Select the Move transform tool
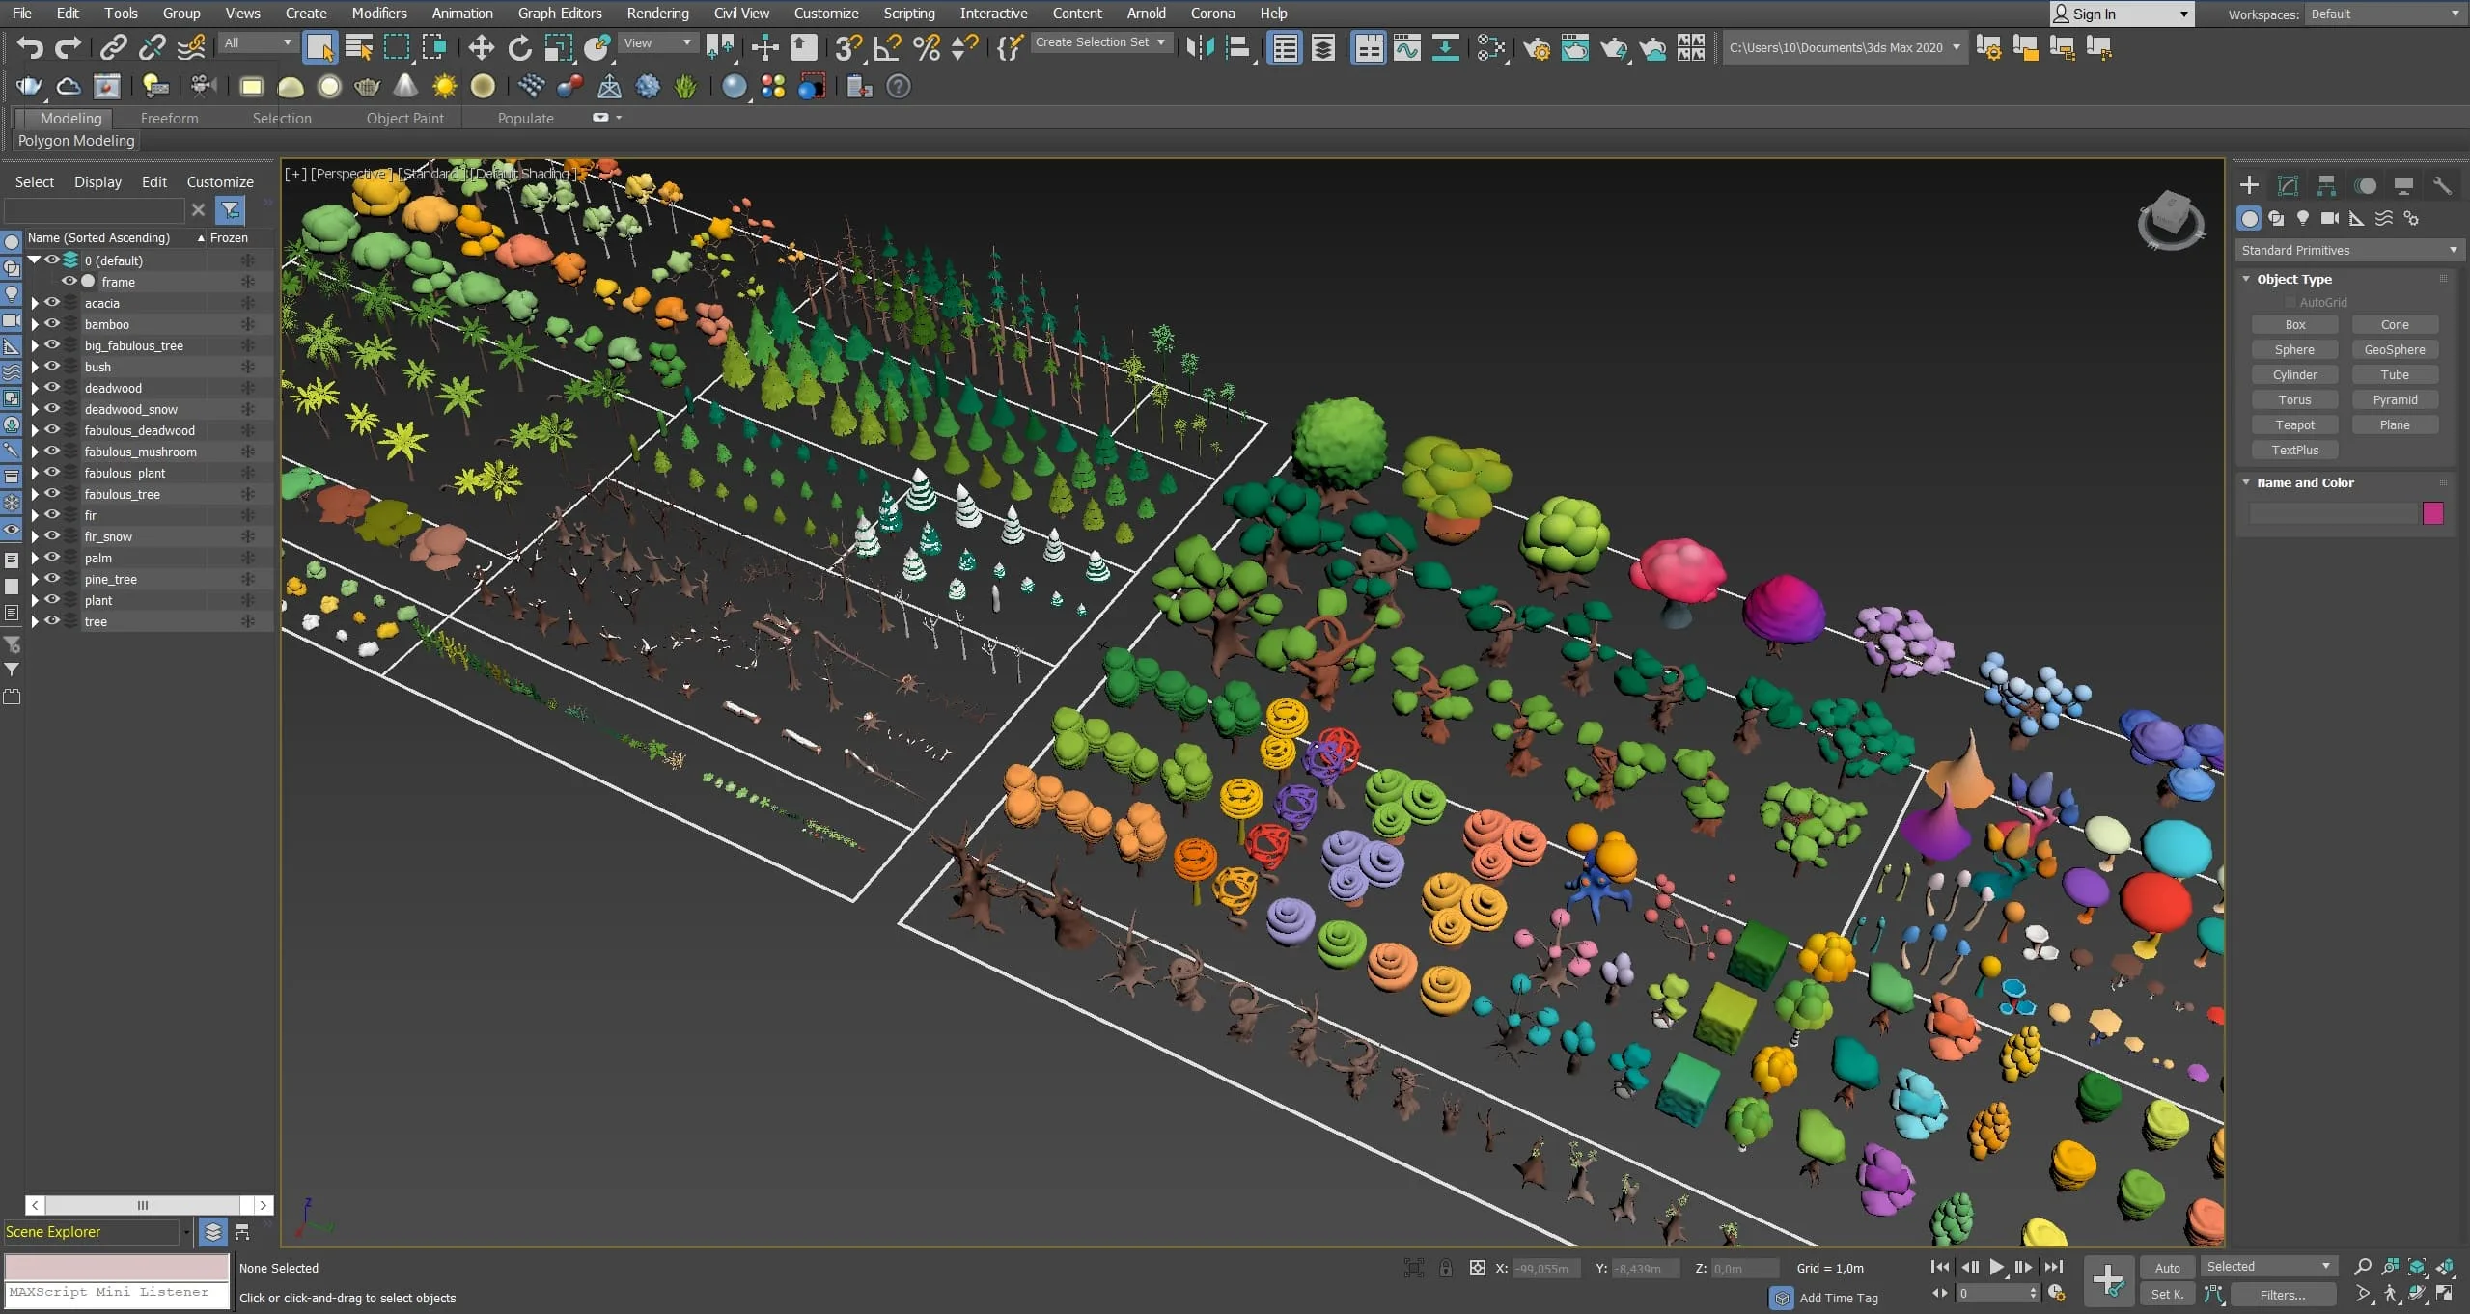This screenshot has width=2470, height=1314. click(x=481, y=47)
